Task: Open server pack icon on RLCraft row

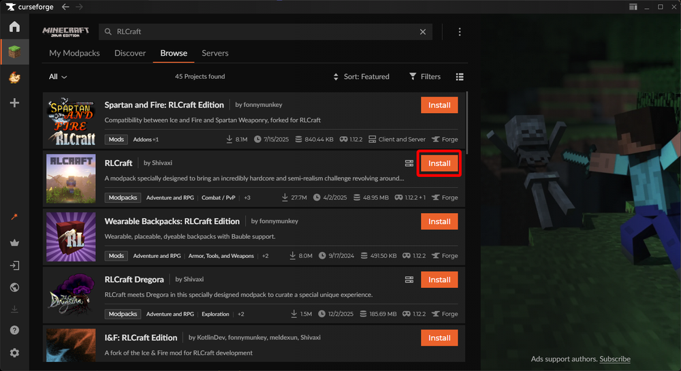Action: [409, 163]
